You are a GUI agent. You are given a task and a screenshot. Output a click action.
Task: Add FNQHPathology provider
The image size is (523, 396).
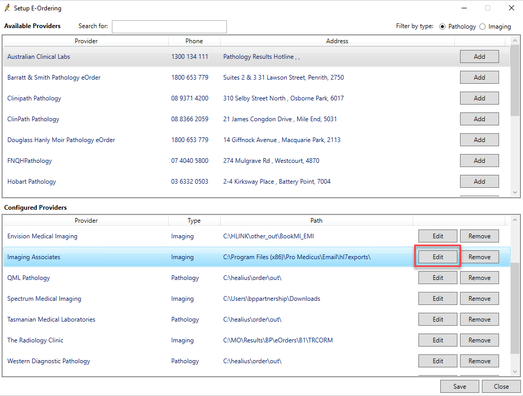coord(479,161)
